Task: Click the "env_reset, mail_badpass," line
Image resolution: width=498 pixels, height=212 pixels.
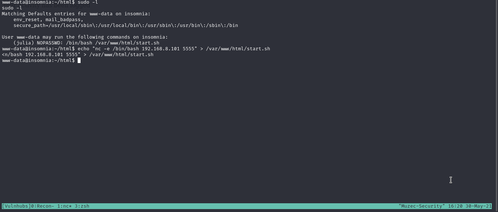Action: tap(48, 20)
